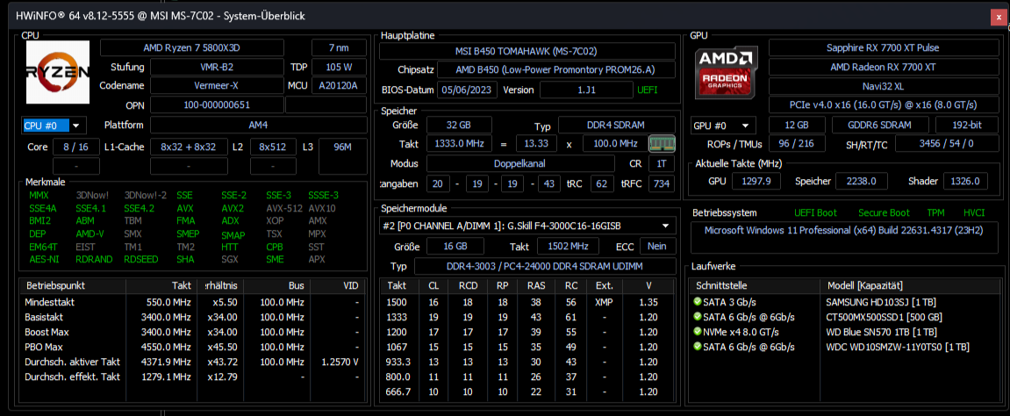
Task: Select the Mindesttakt row
Action: [x=192, y=302]
